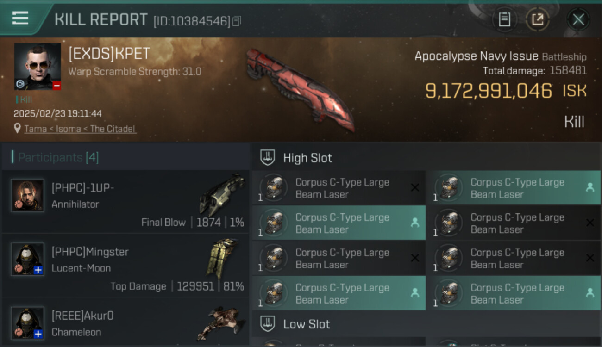602x347 pixels.
Task: Select the Participants [4] header
Action: tap(58, 157)
